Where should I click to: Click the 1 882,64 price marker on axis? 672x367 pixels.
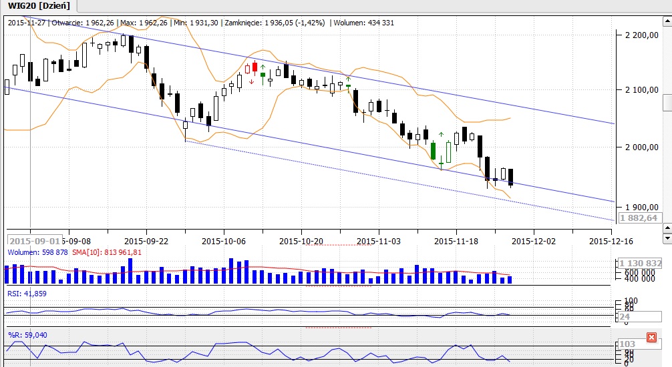639,218
